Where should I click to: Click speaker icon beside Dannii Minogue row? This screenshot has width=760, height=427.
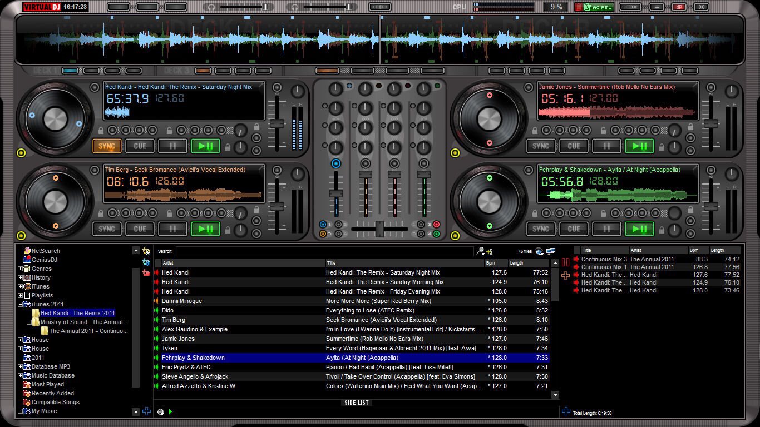[157, 301]
